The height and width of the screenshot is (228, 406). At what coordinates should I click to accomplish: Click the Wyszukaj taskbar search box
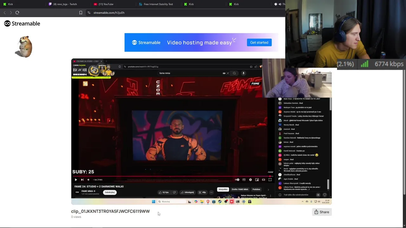(x=172, y=202)
